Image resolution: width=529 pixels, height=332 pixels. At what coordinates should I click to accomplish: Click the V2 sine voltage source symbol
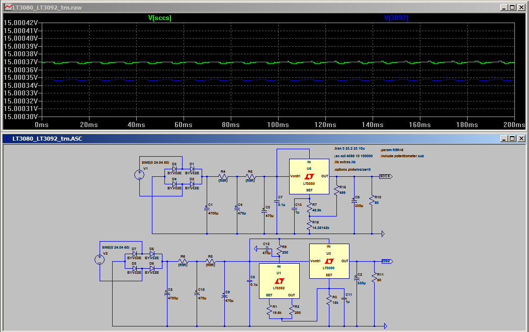point(100,260)
